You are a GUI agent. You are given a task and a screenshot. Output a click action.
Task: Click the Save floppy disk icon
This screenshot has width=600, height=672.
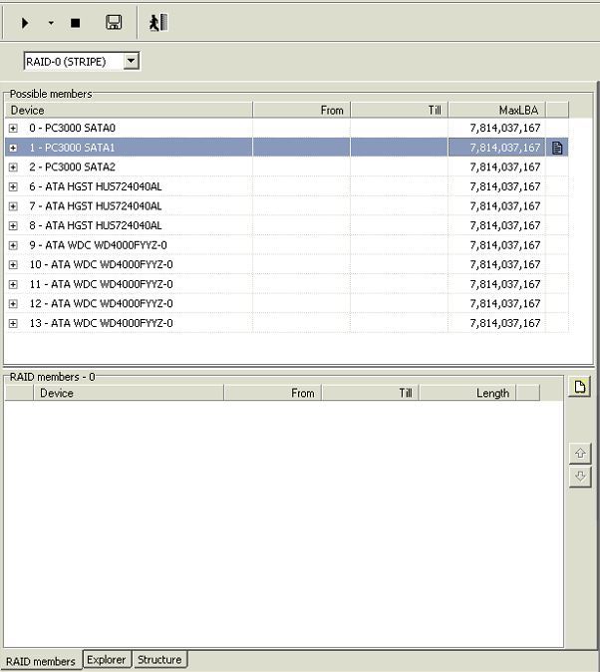click(114, 22)
